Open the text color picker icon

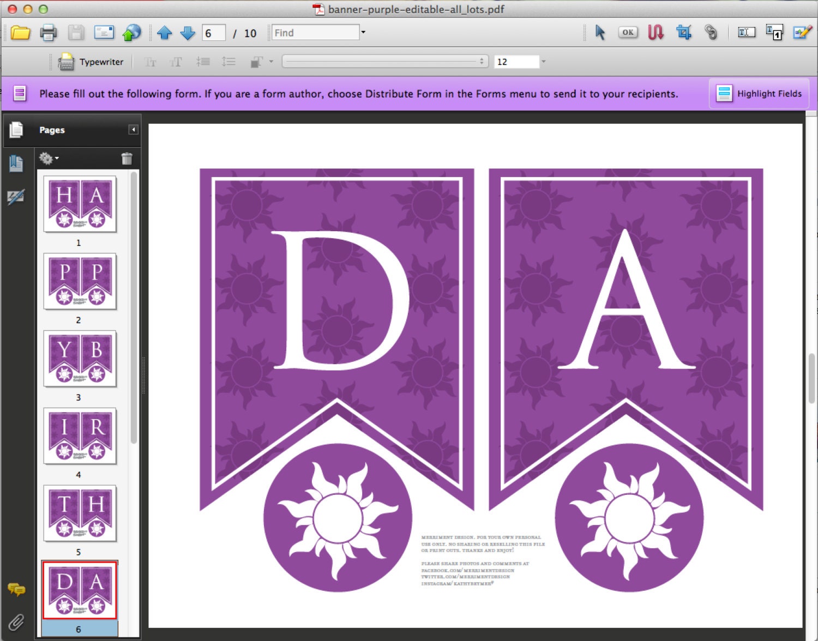coord(256,62)
